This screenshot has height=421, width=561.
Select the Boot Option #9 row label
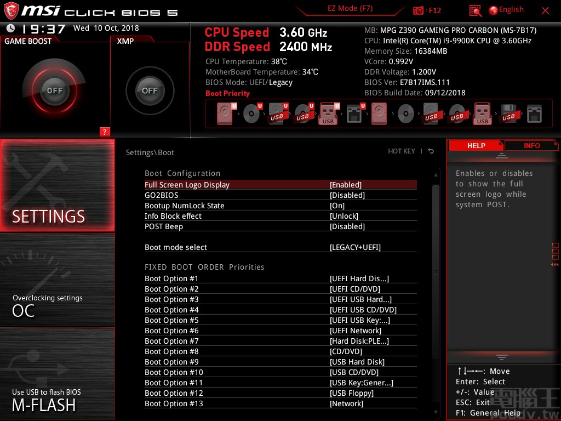click(171, 362)
